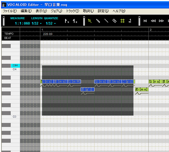Click measure 2 marker in the ruler
This screenshot has height=152, width=169.
click(x=150, y=30)
